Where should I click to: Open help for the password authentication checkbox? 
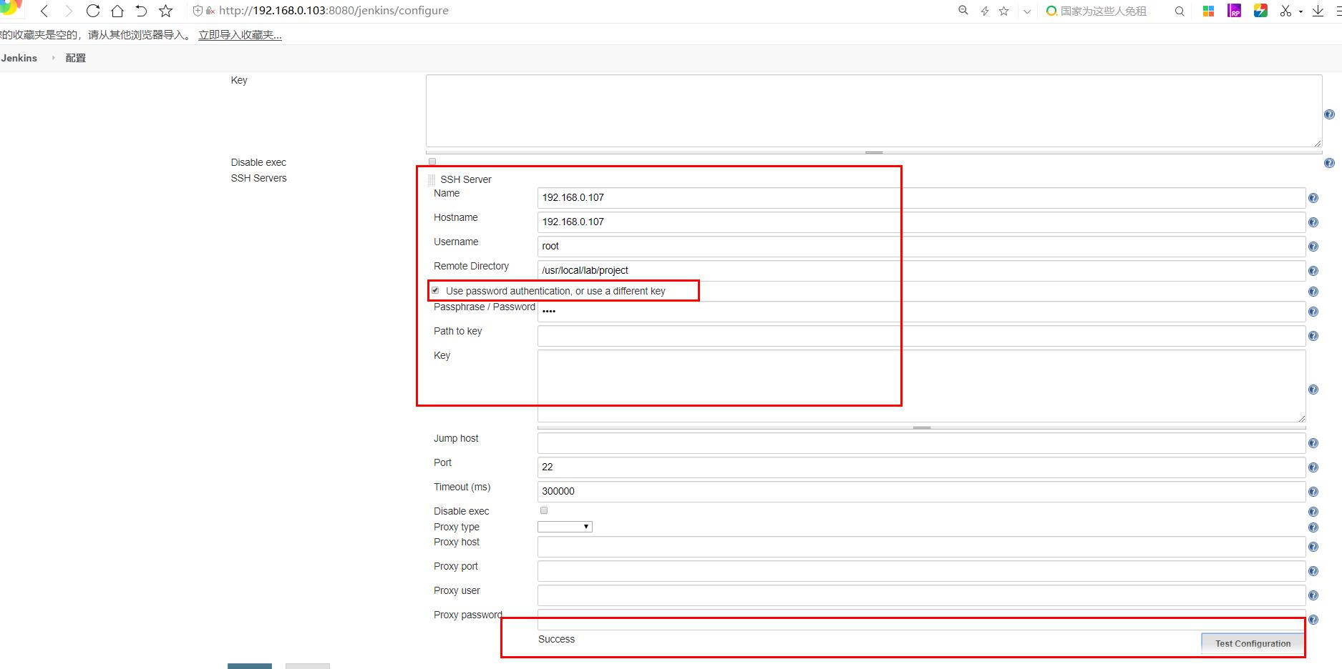tap(1313, 292)
